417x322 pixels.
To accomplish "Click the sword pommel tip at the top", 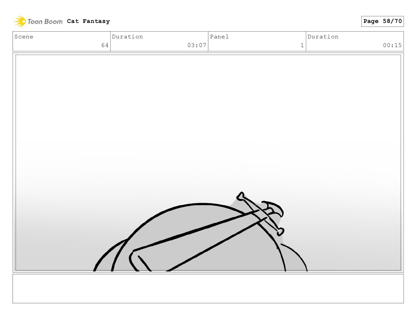I will [x=240, y=196].
